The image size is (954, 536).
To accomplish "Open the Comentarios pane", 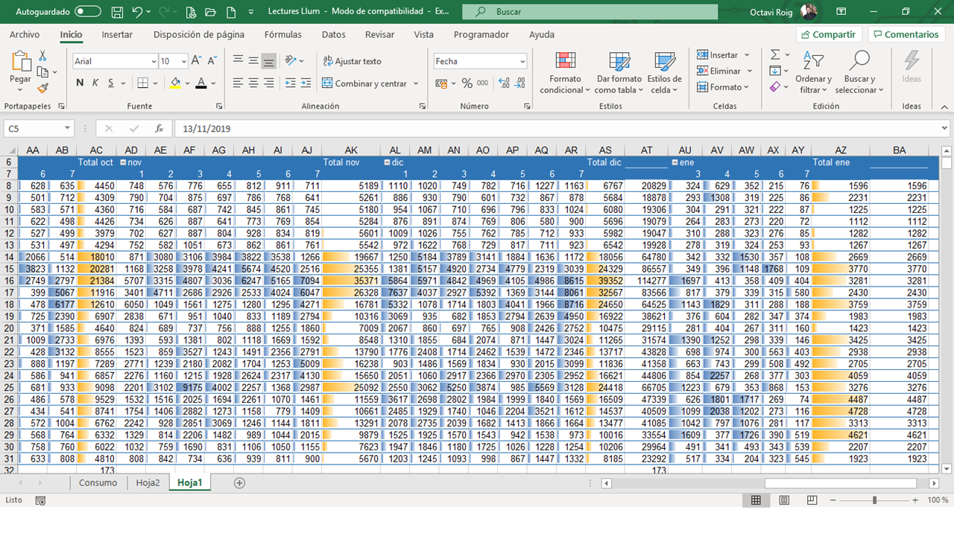I will [x=906, y=34].
